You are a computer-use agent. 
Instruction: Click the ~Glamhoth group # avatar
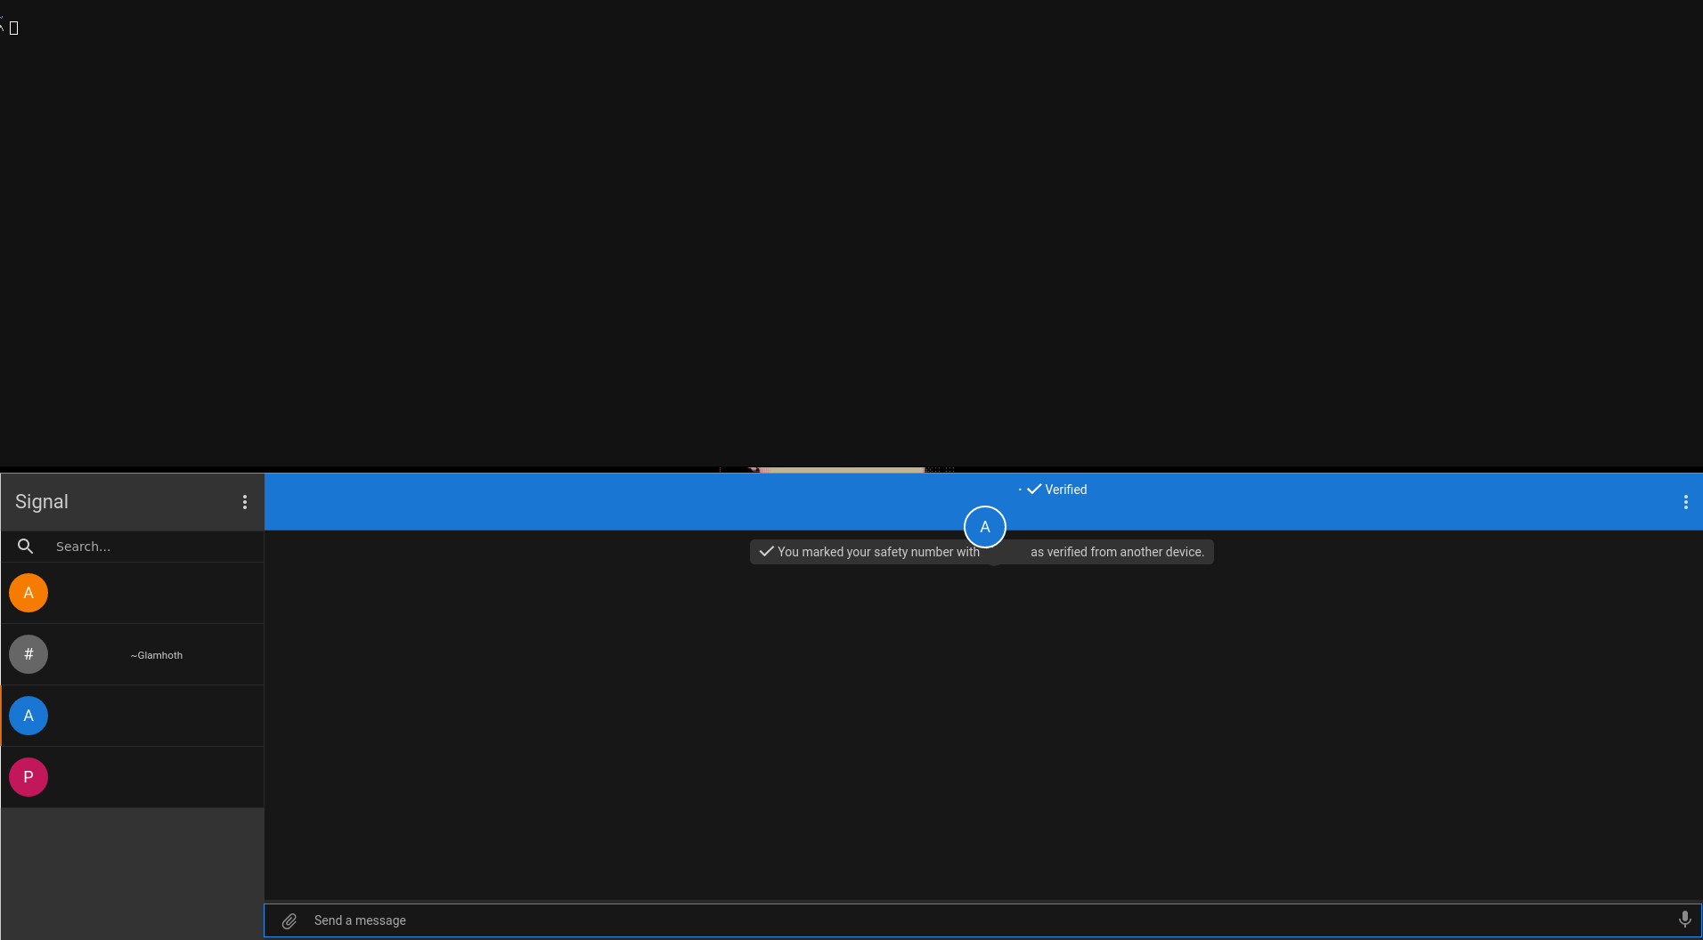coord(29,653)
